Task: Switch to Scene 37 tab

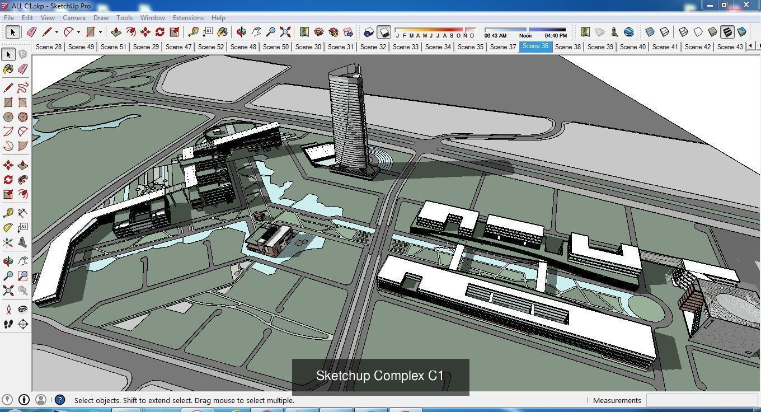Action: 503,47
